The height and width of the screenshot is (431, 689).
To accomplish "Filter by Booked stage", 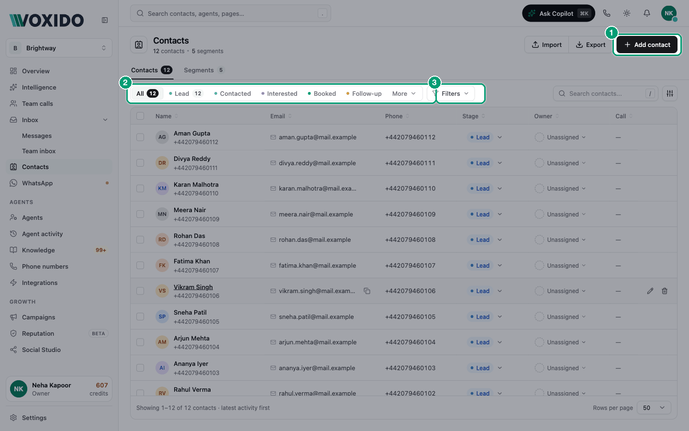I will [x=322, y=93].
